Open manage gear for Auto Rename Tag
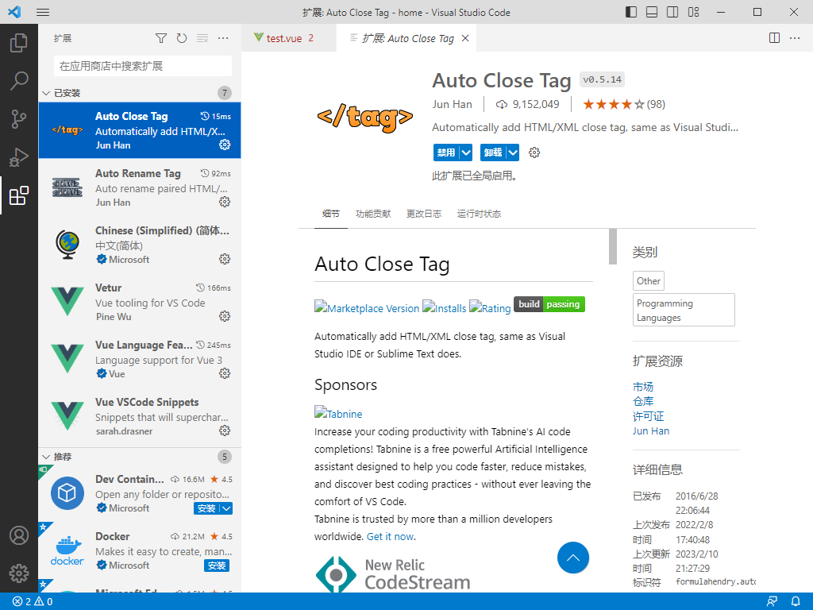Image resolution: width=813 pixels, height=610 pixels. coord(225,202)
